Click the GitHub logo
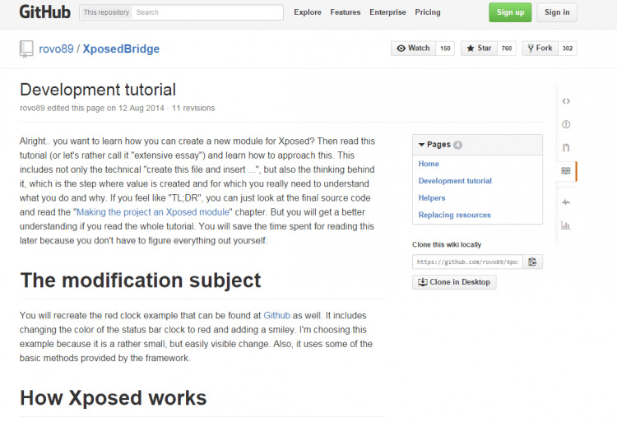The image size is (617, 422). point(44,12)
